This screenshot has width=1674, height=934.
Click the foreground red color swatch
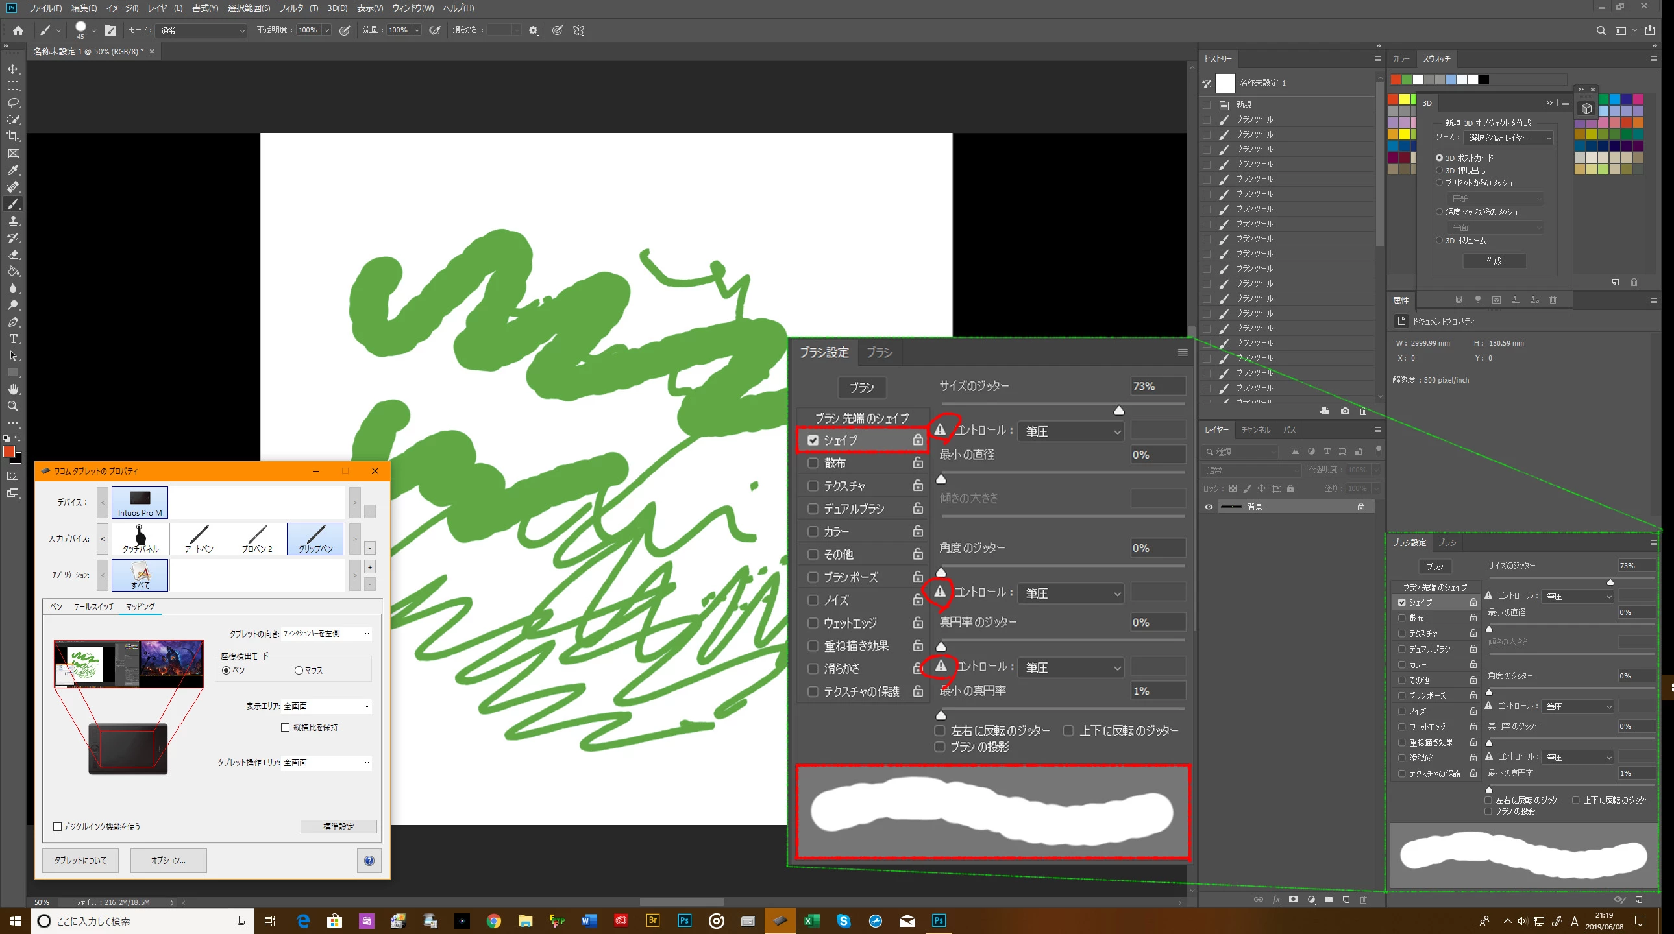[x=8, y=451]
